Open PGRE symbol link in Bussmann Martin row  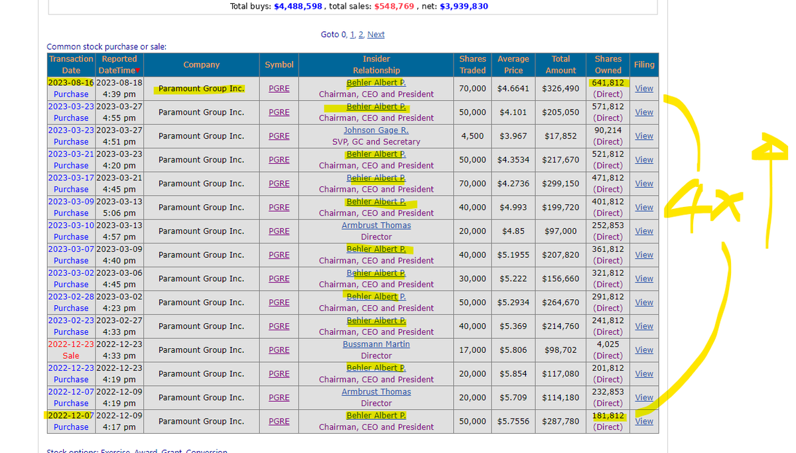pos(279,350)
